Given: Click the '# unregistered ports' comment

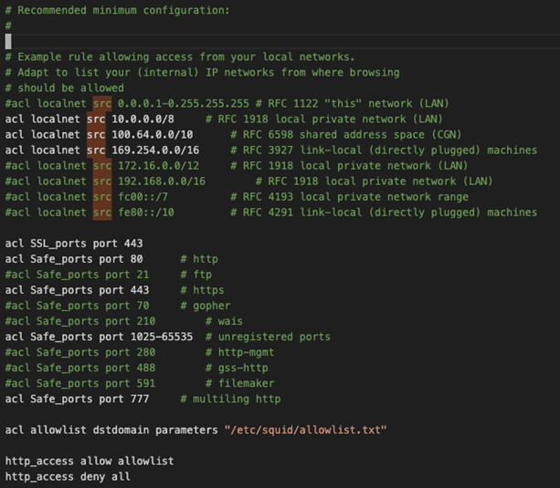Looking at the screenshot, I should (269, 337).
